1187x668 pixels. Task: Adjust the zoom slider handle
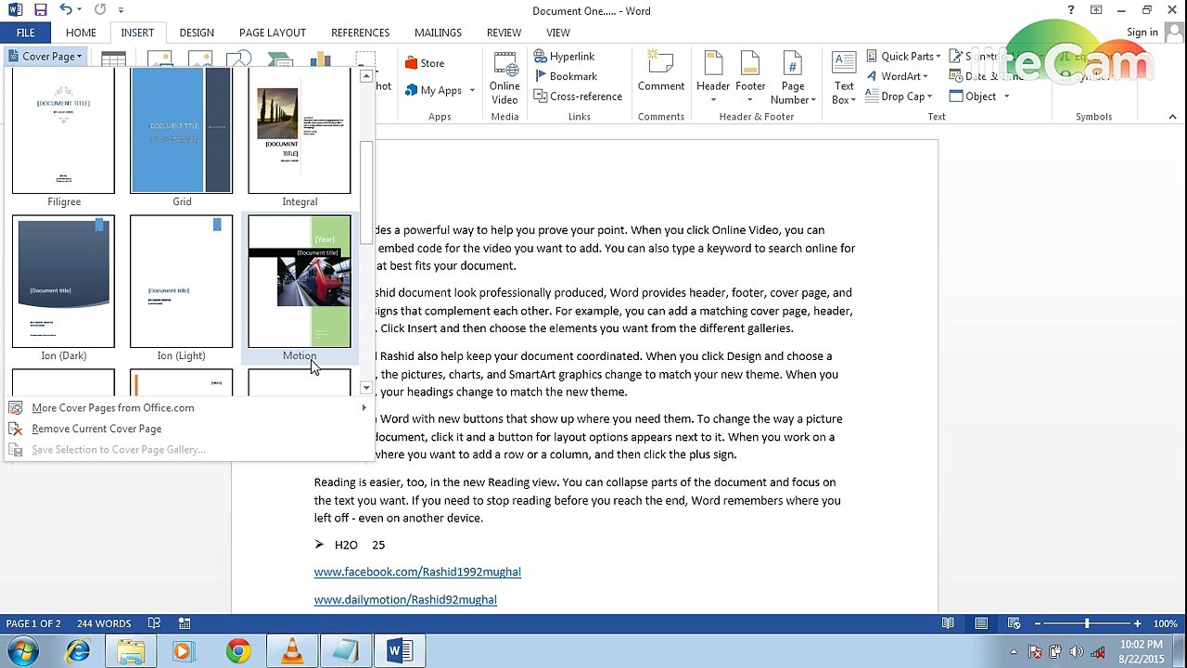1087,623
